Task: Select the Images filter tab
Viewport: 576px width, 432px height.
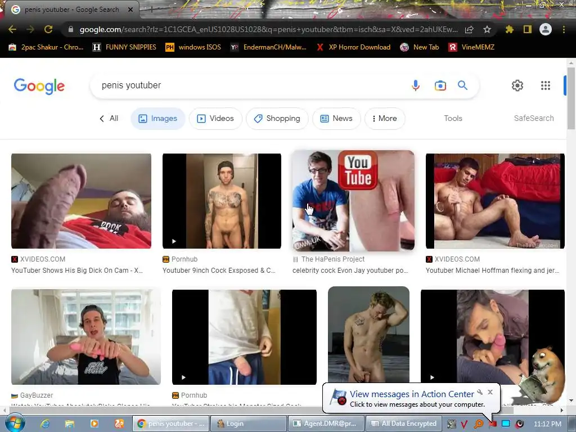Action: coord(158,118)
